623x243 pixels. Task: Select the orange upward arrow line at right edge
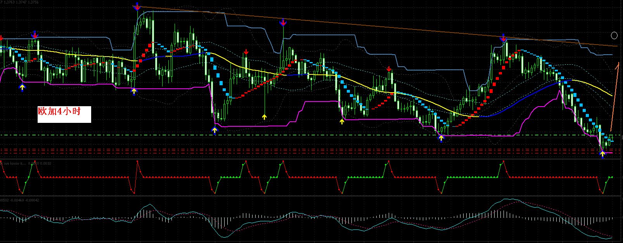pos(615,96)
